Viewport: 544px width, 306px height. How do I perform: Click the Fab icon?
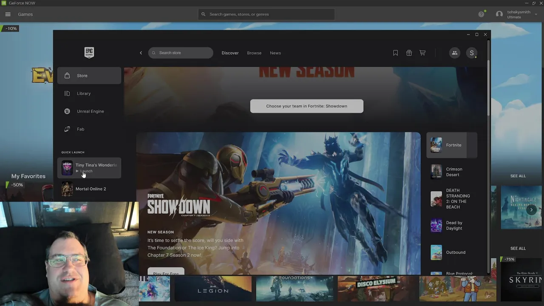click(x=67, y=129)
